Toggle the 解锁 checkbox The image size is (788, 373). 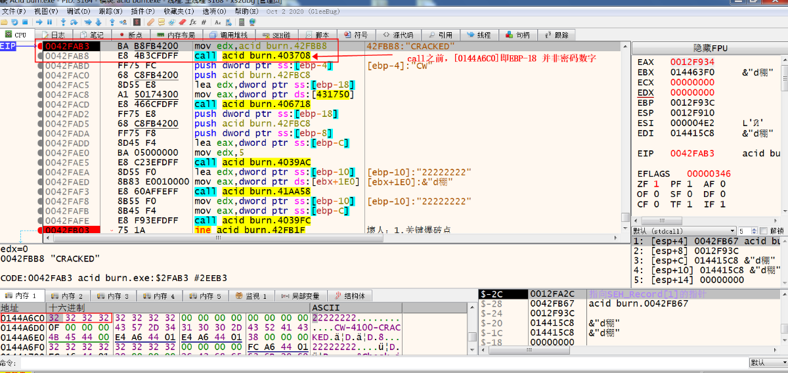tap(763, 231)
